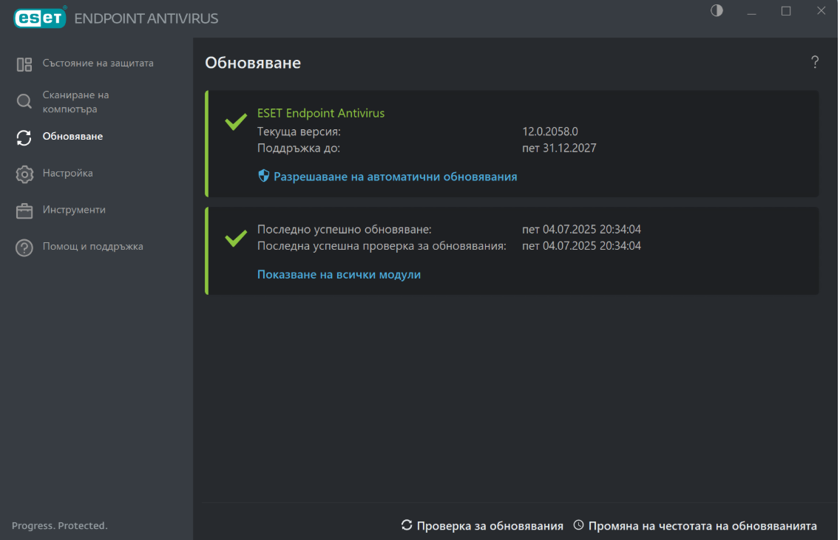The height and width of the screenshot is (540, 840).
Task: Open the Състояние на защитата section
Action: click(98, 64)
